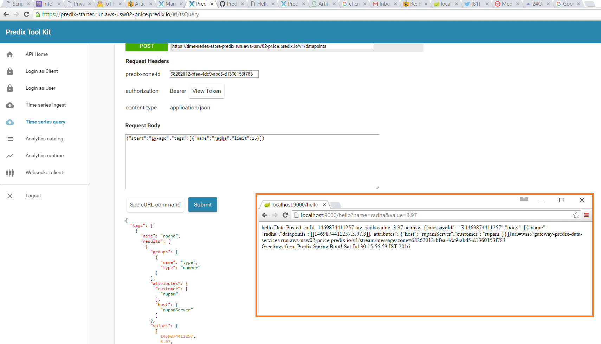Switch to the Artic browser tab
This screenshot has width=601, height=344.
coord(140,4)
